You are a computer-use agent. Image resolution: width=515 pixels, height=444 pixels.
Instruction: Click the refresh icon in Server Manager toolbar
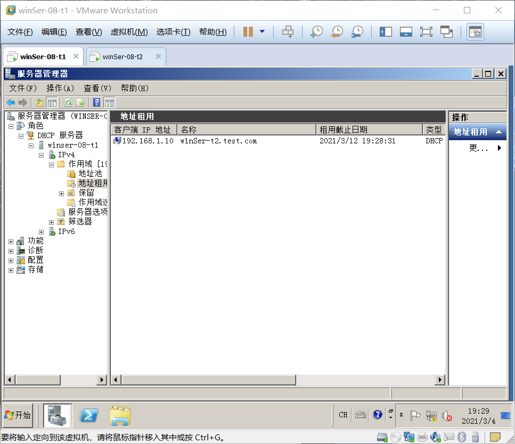click(x=68, y=102)
